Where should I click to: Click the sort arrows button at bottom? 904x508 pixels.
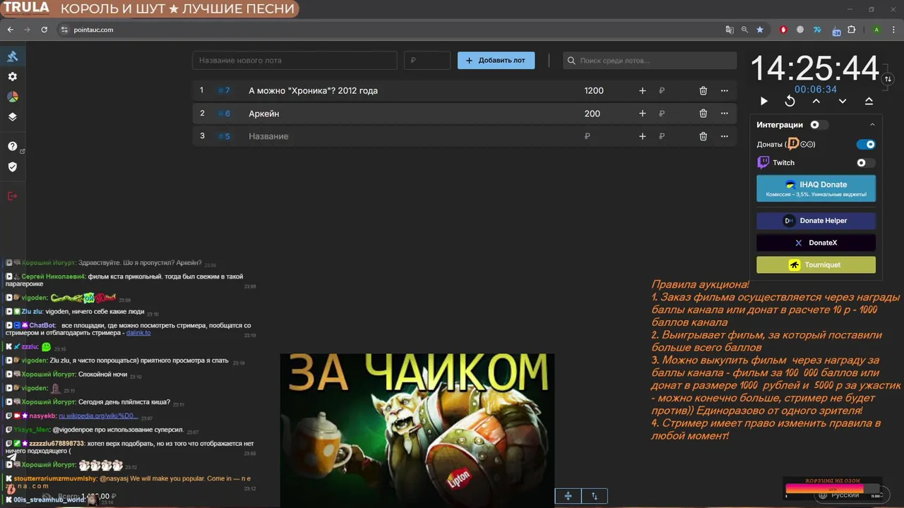coord(595,496)
